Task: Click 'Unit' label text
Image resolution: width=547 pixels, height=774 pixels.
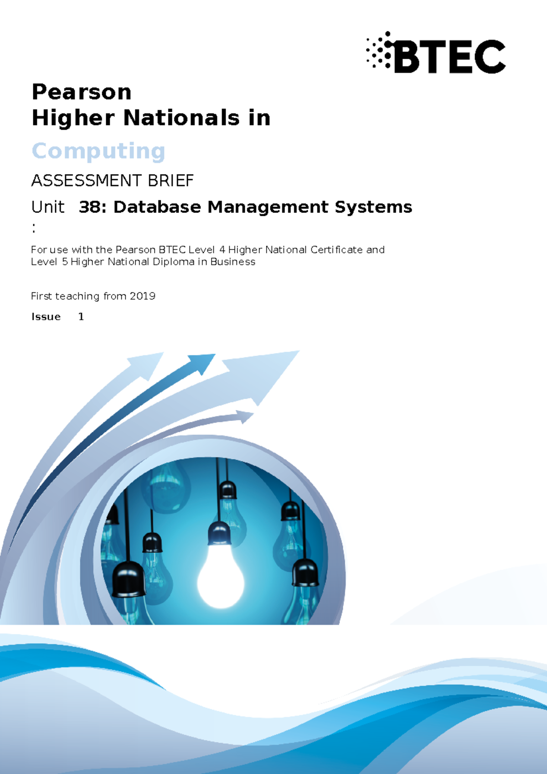Action: [48, 207]
